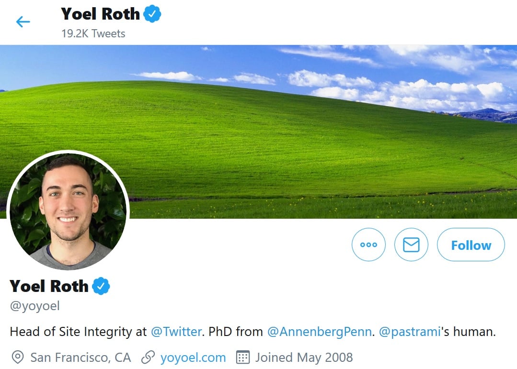Open the more options ellipsis button
This screenshot has height=369, width=517.
tap(368, 245)
